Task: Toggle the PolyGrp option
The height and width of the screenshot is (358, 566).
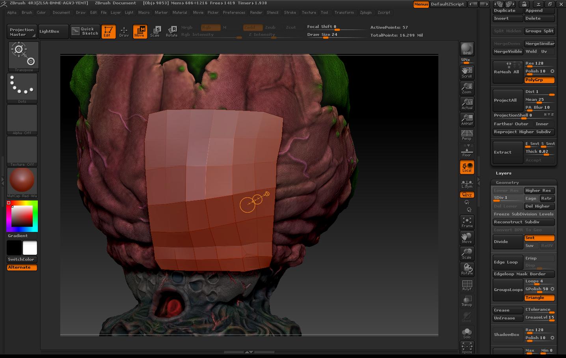Action: [x=539, y=80]
